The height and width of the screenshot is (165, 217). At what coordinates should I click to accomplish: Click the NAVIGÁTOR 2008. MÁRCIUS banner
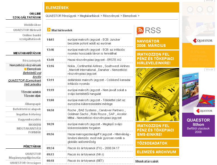pos(157,43)
